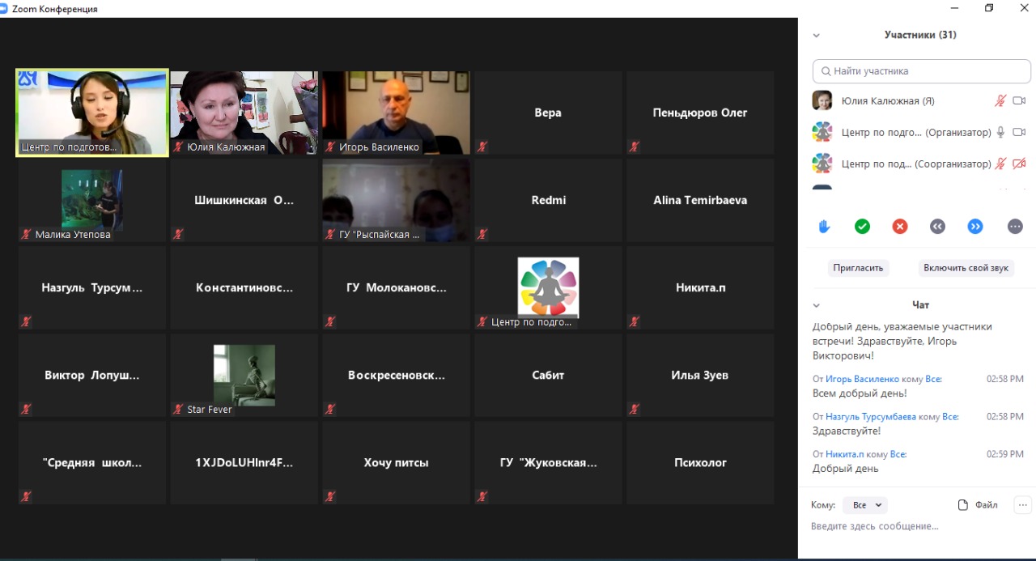Click the red 'no' cross reaction

click(x=899, y=227)
